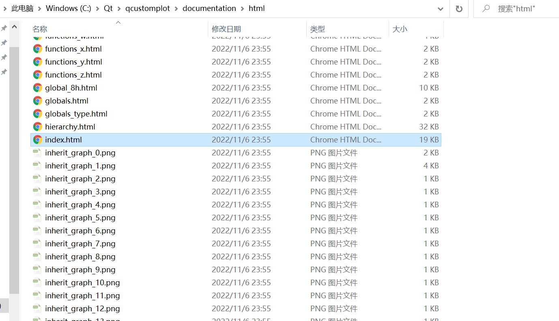Click the PNG icon of inherit_graph_7.png

coord(37,243)
